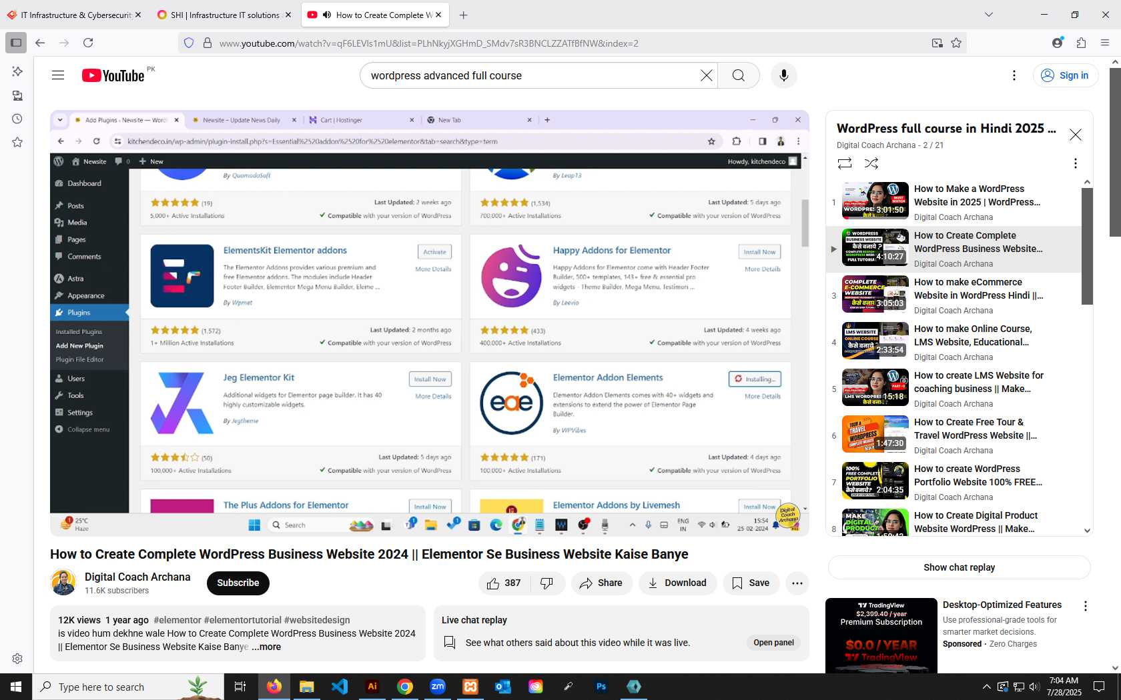
Task: Click the YouTube logo
Action: [x=113, y=75]
